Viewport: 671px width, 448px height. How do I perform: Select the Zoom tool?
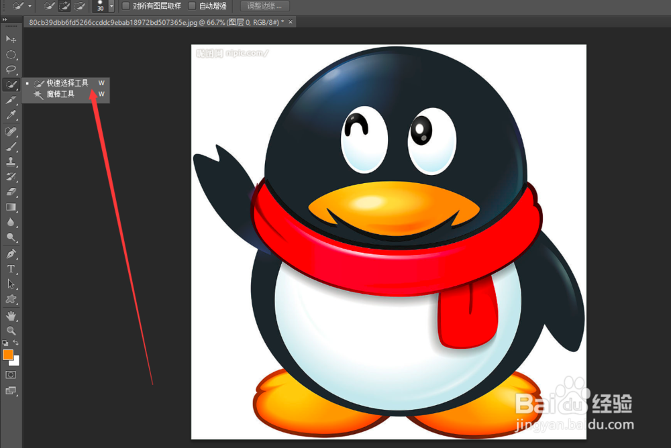click(11, 331)
